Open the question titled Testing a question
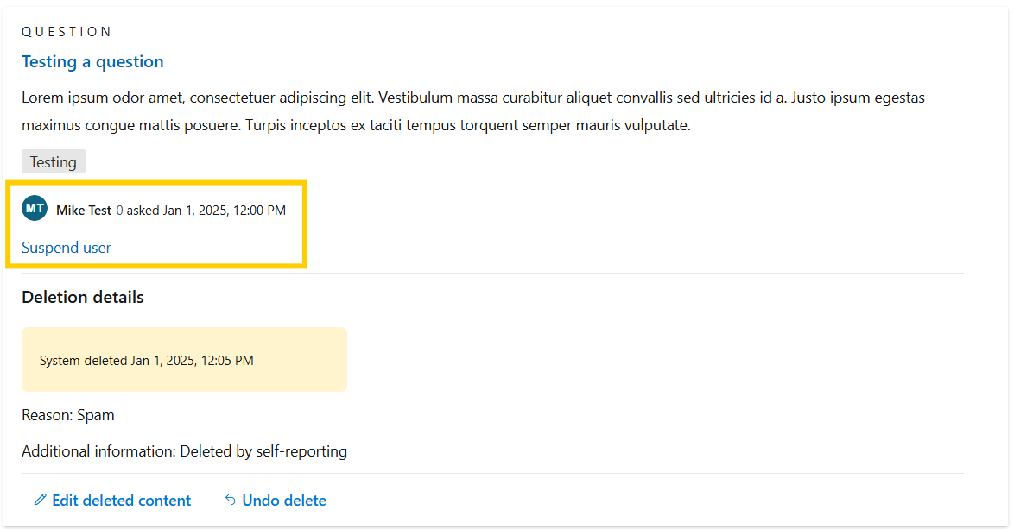The height and width of the screenshot is (529, 1014). (92, 61)
